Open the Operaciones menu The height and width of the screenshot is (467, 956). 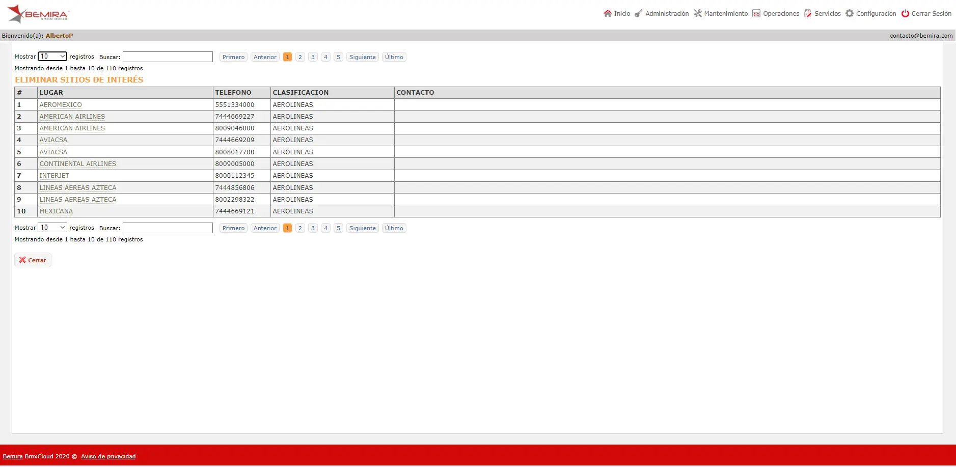[781, 14]
